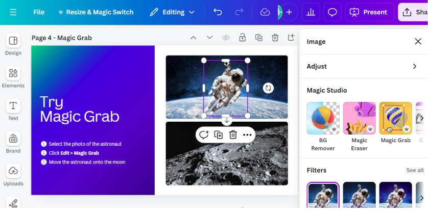Viewport: 428px width, 216px height.
Task: Edit the Page 4 - Magic Grab title
Action: [62, 38]
